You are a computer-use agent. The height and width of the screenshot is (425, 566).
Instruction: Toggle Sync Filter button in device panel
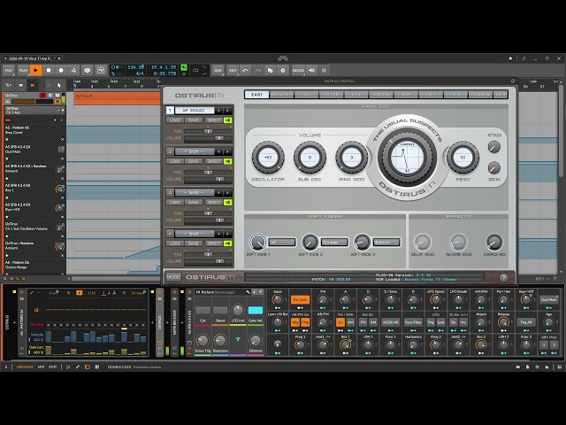pos(413,322)
